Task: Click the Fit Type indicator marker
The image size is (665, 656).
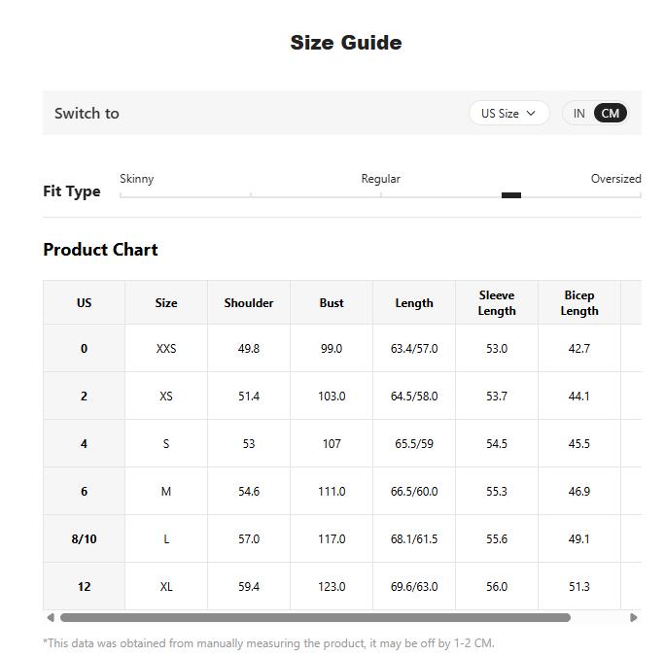Action: 511,195
